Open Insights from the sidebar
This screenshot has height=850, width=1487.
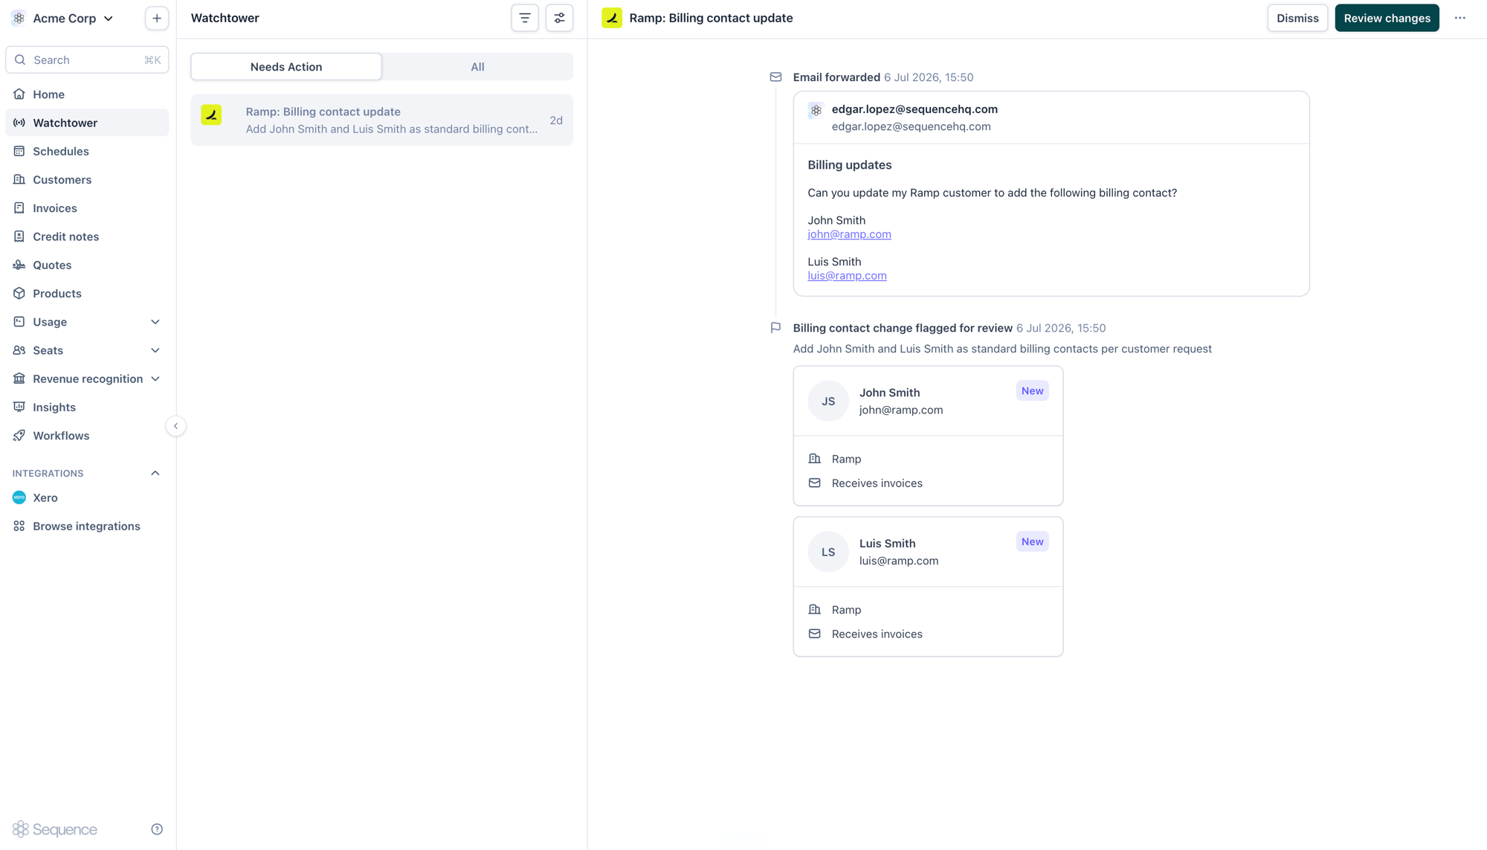pos(87,408)
